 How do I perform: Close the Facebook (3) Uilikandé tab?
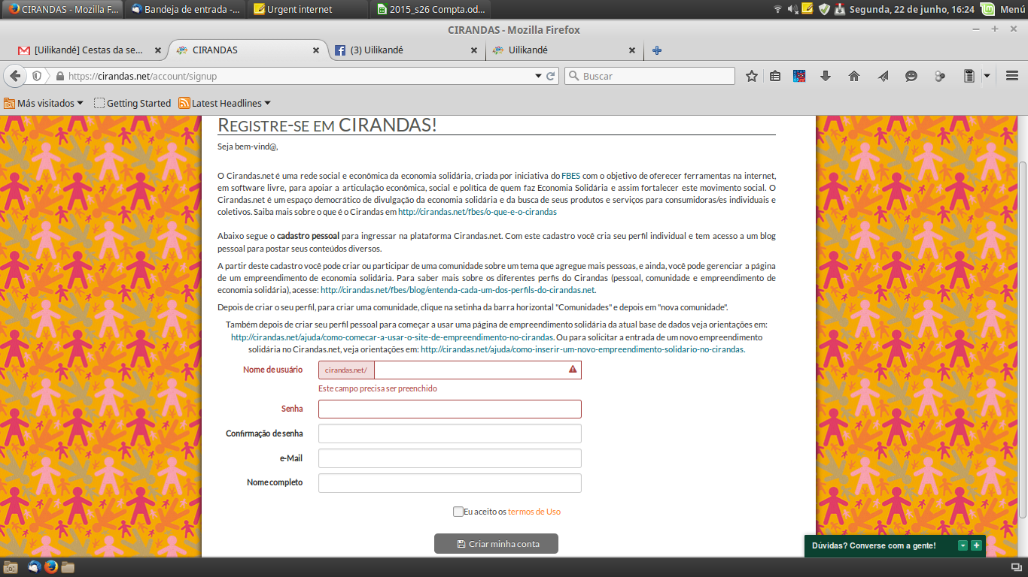pyautogui.click(x=473, y=50)
